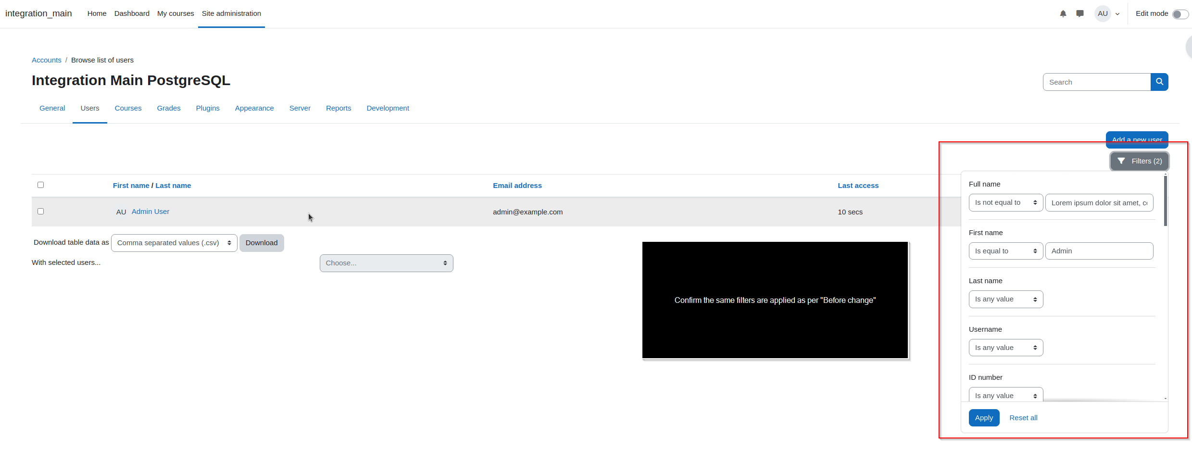Click the AU avatar in Admin User row

click(121, 212)
